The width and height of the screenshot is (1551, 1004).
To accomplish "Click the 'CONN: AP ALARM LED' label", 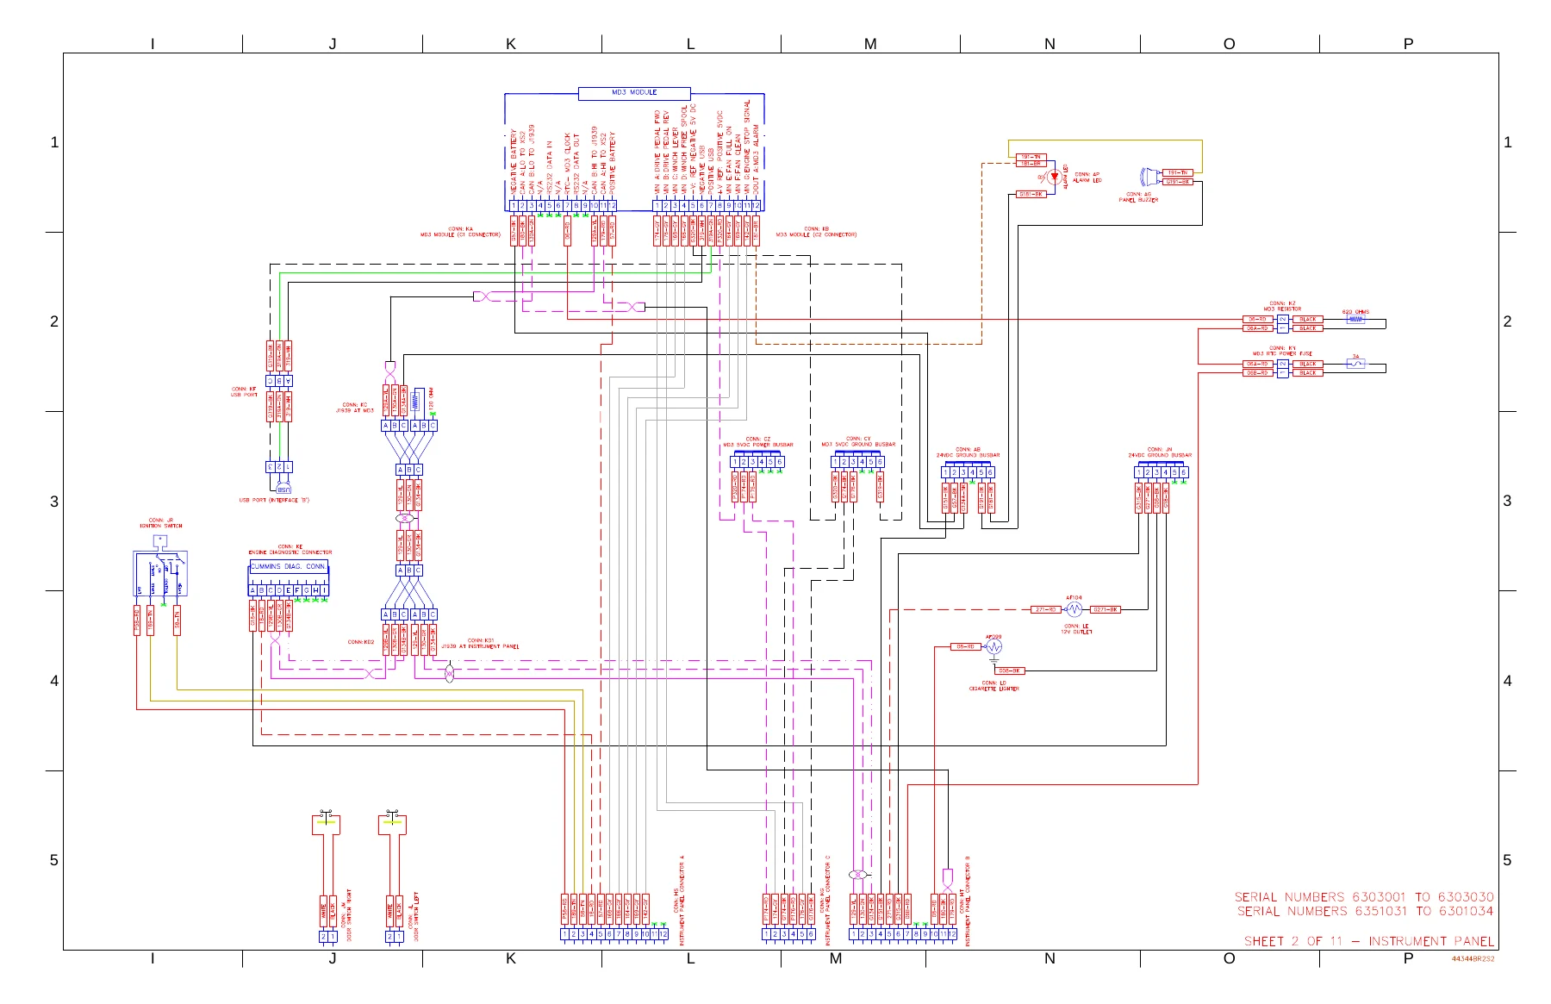I will click(x=1087, y=178).
